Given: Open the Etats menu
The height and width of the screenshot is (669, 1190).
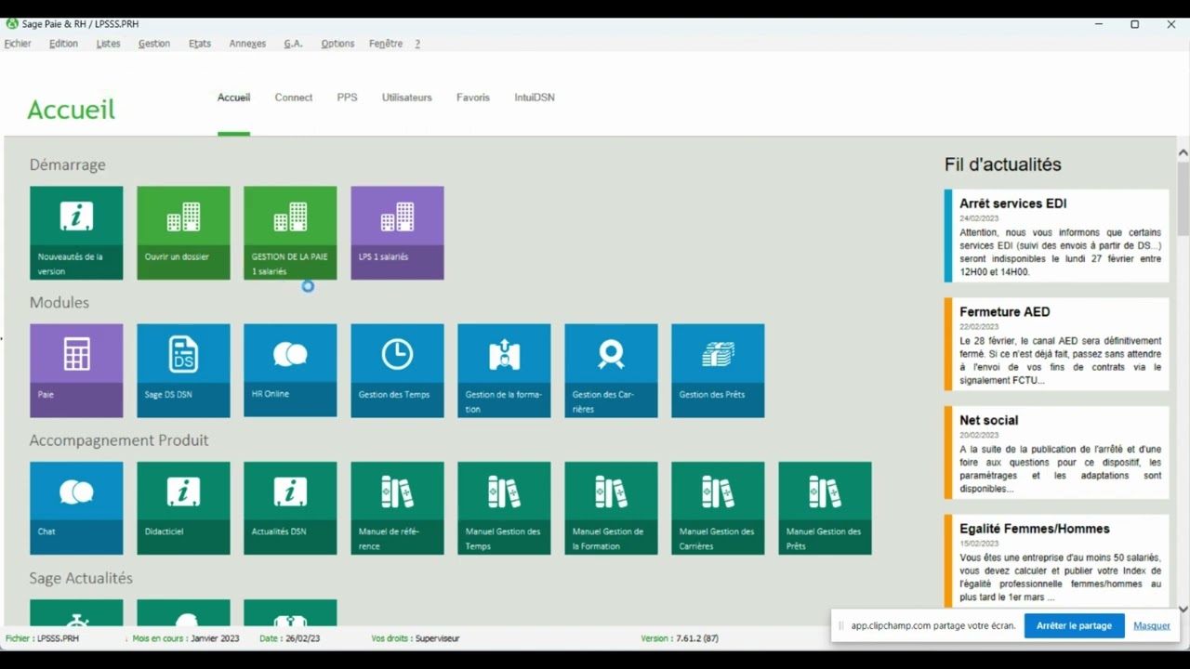Looking at the screenshot, I should coord(200,44).
